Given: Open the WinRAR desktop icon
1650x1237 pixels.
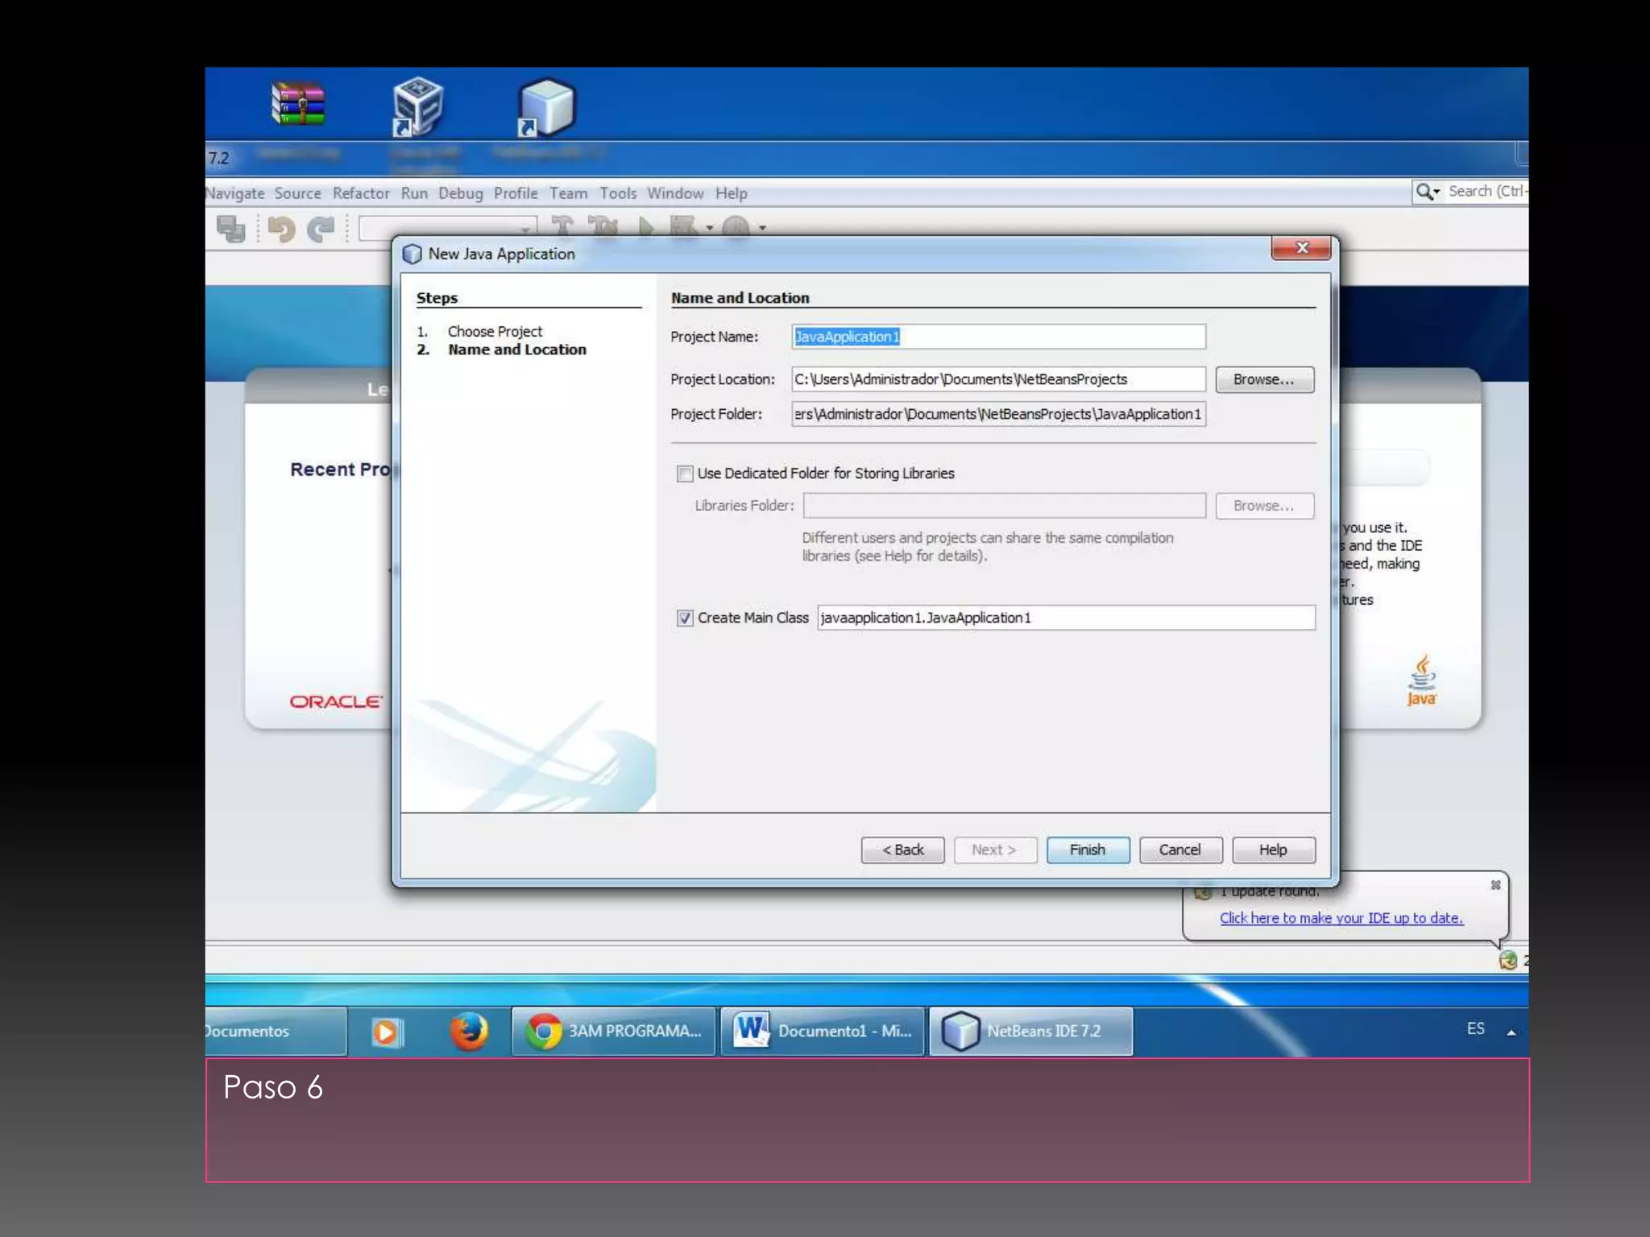Looking at the screenshot, I should coord(298,105).
